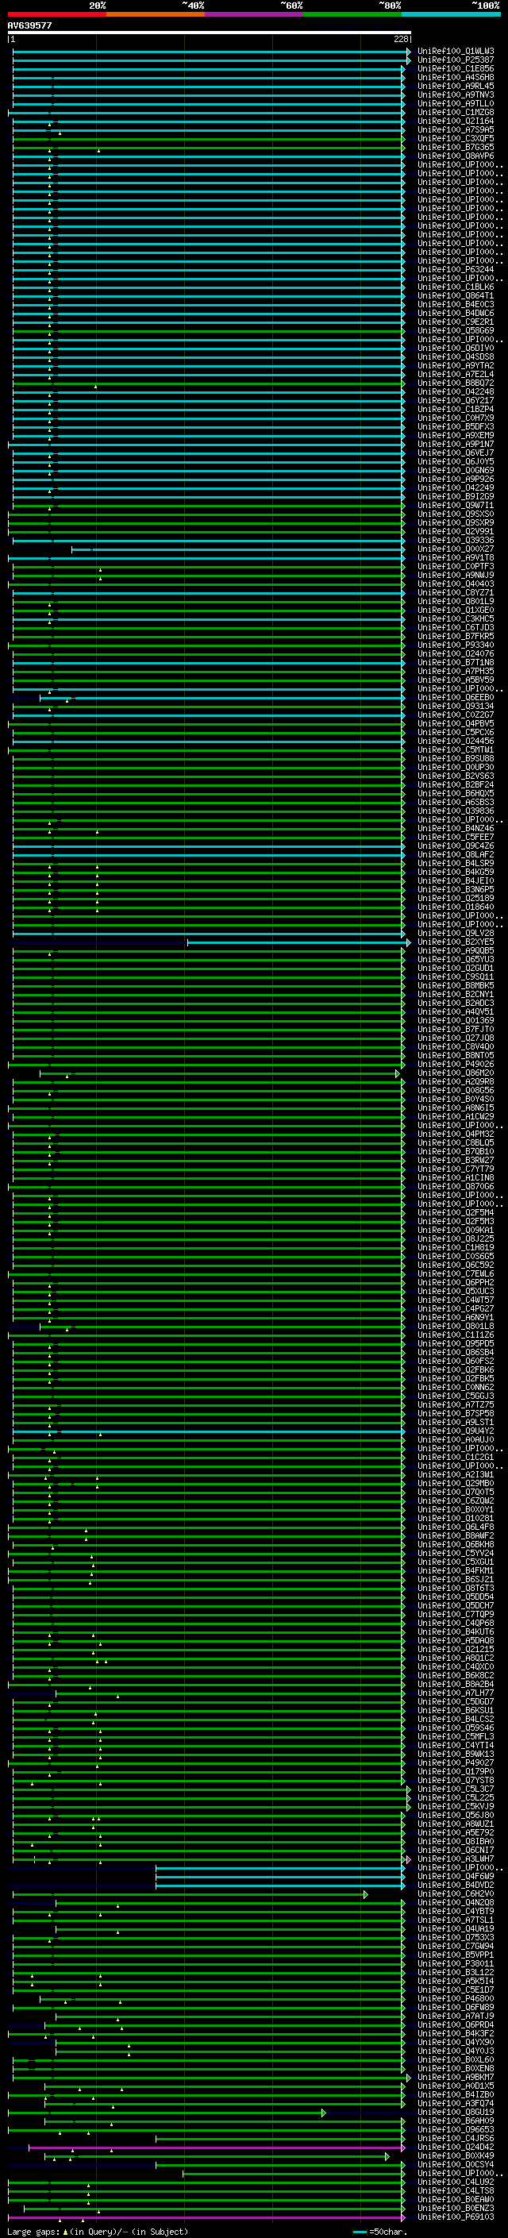Select alignment label UniRef100_C1MZG8

[x=455, y=112]
